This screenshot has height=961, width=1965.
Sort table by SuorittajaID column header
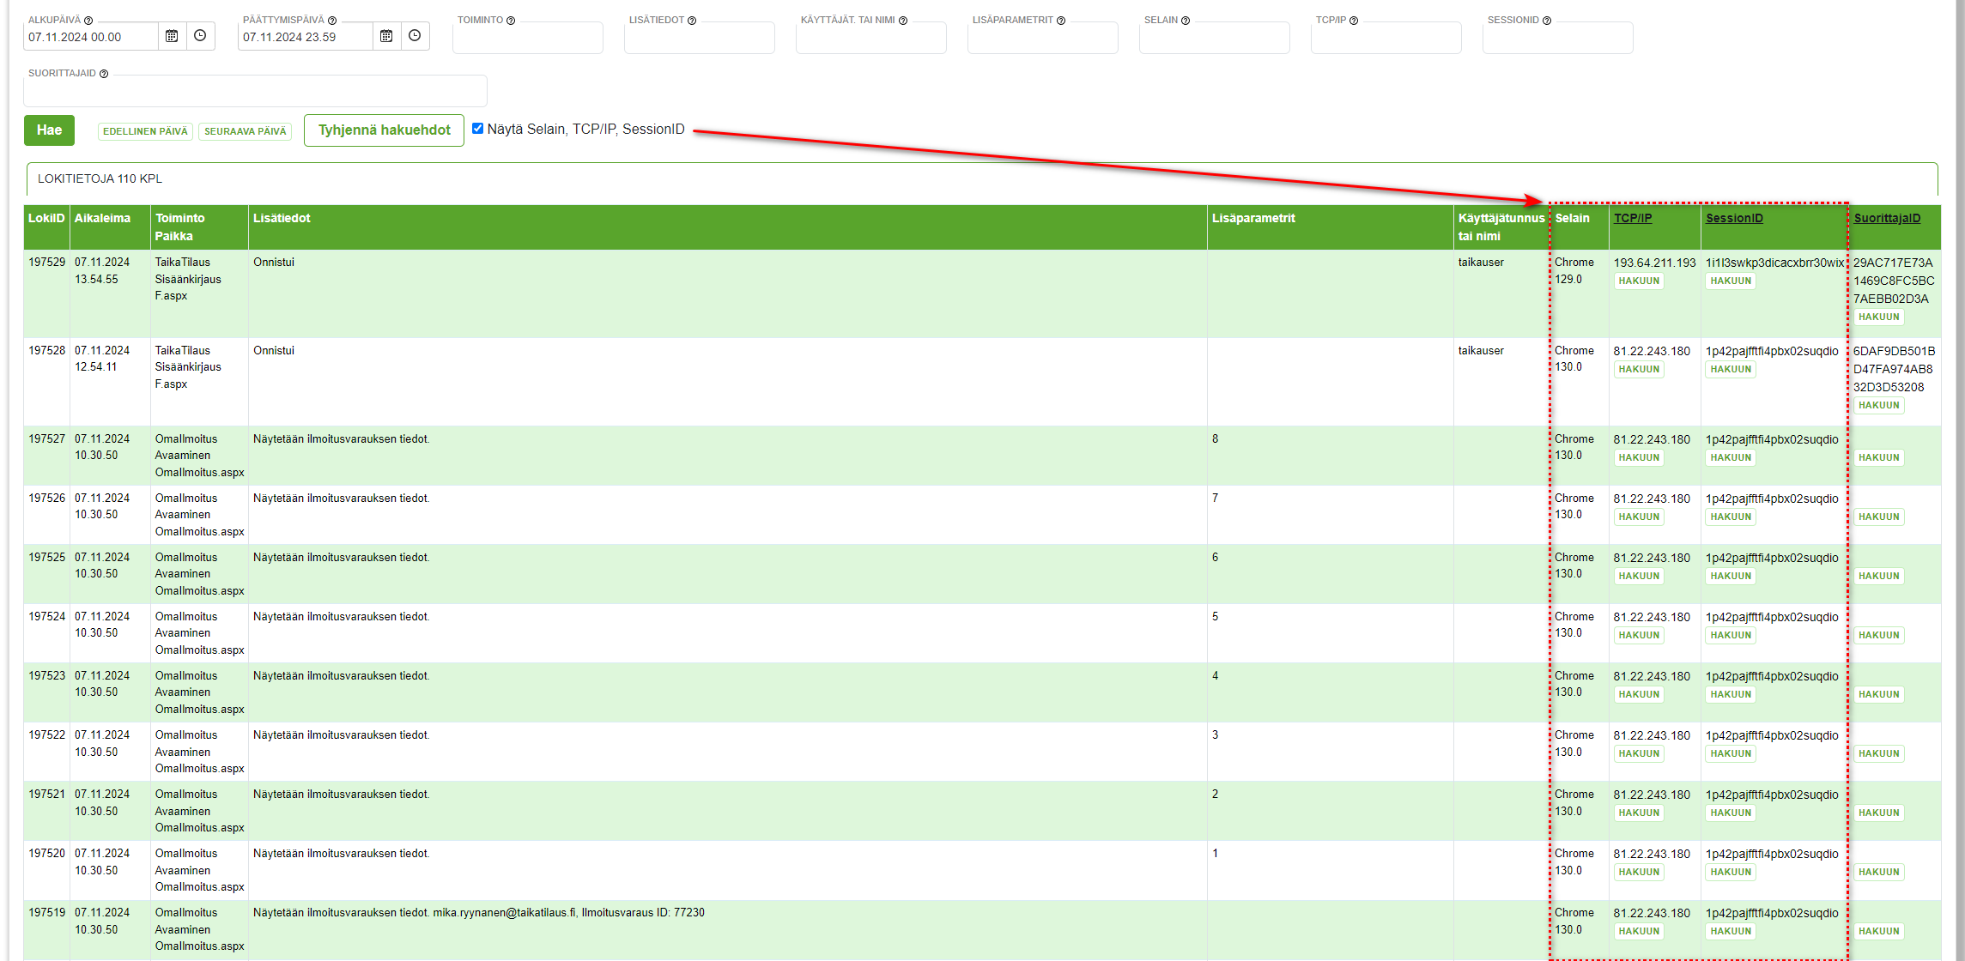tap(1886, 218)
